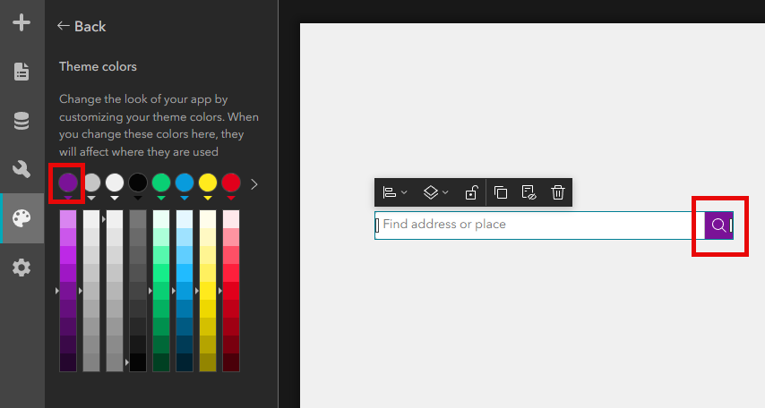Open the Theme palette icon
The width and height of the screenshot is (765, 408).
coord(21,218)
